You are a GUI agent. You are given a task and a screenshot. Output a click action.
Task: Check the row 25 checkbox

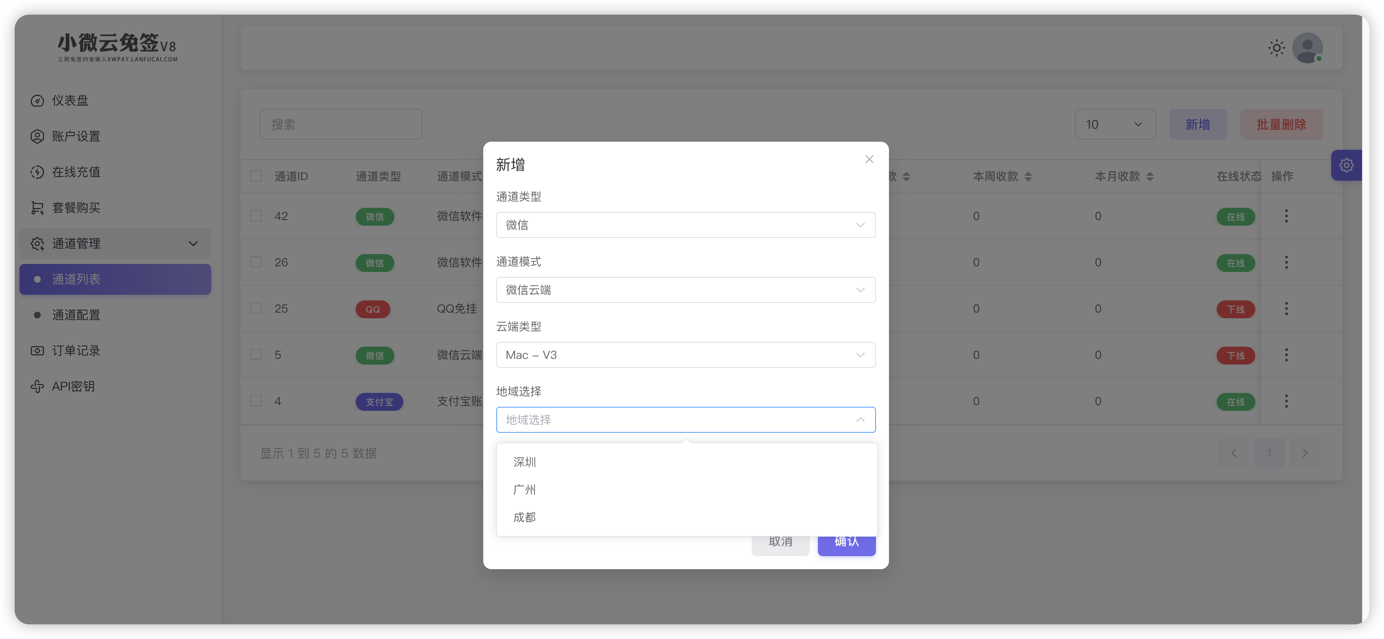pos(256,308)
